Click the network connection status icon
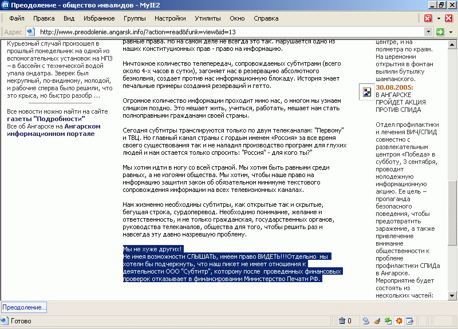 [366, 321]
